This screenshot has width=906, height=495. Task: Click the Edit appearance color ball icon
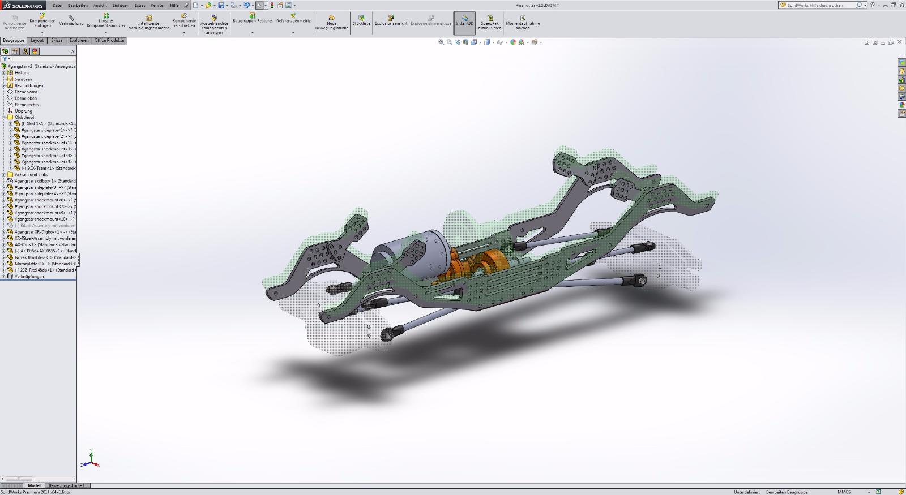click(x=513, y=42)
